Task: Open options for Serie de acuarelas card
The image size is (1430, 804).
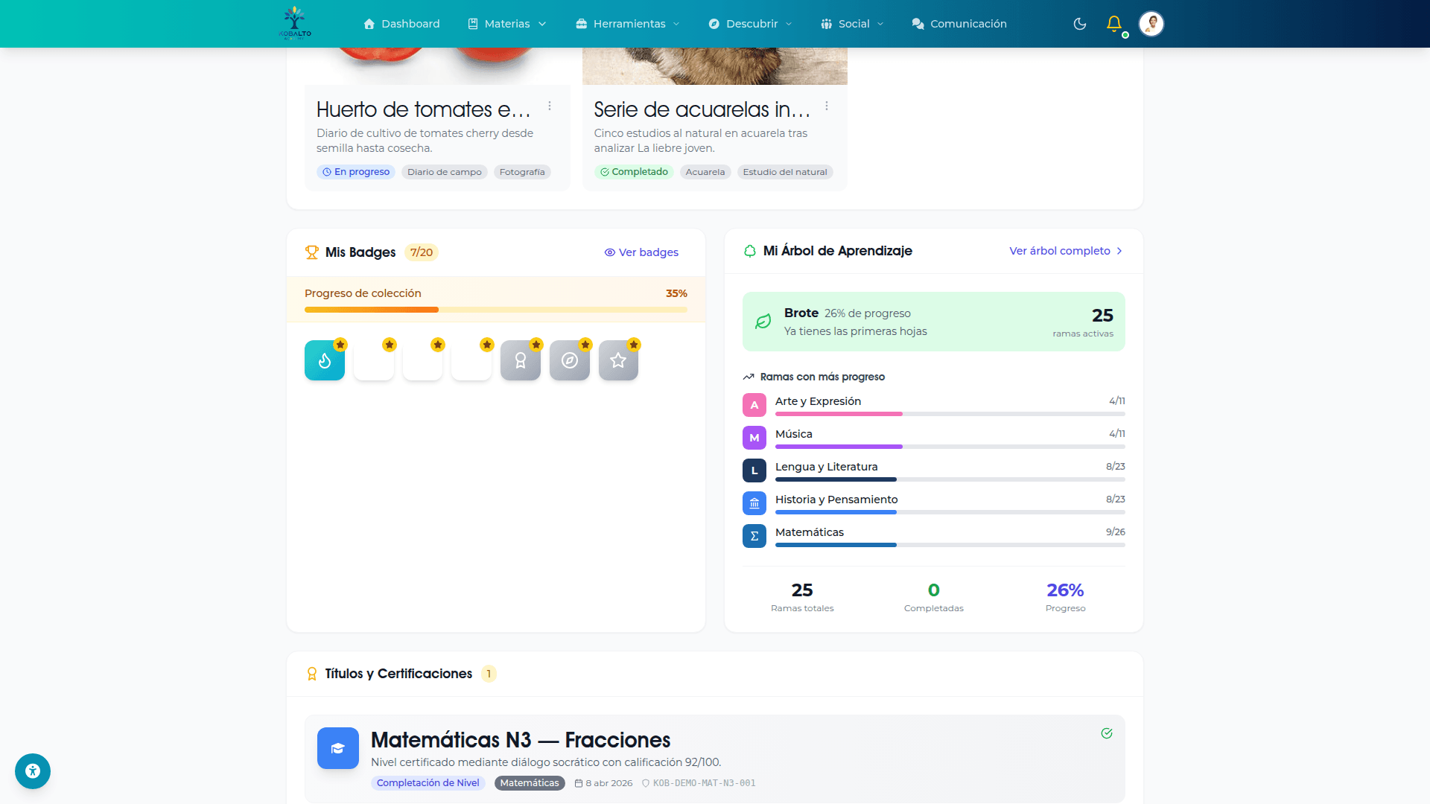Action: point(827,106)
